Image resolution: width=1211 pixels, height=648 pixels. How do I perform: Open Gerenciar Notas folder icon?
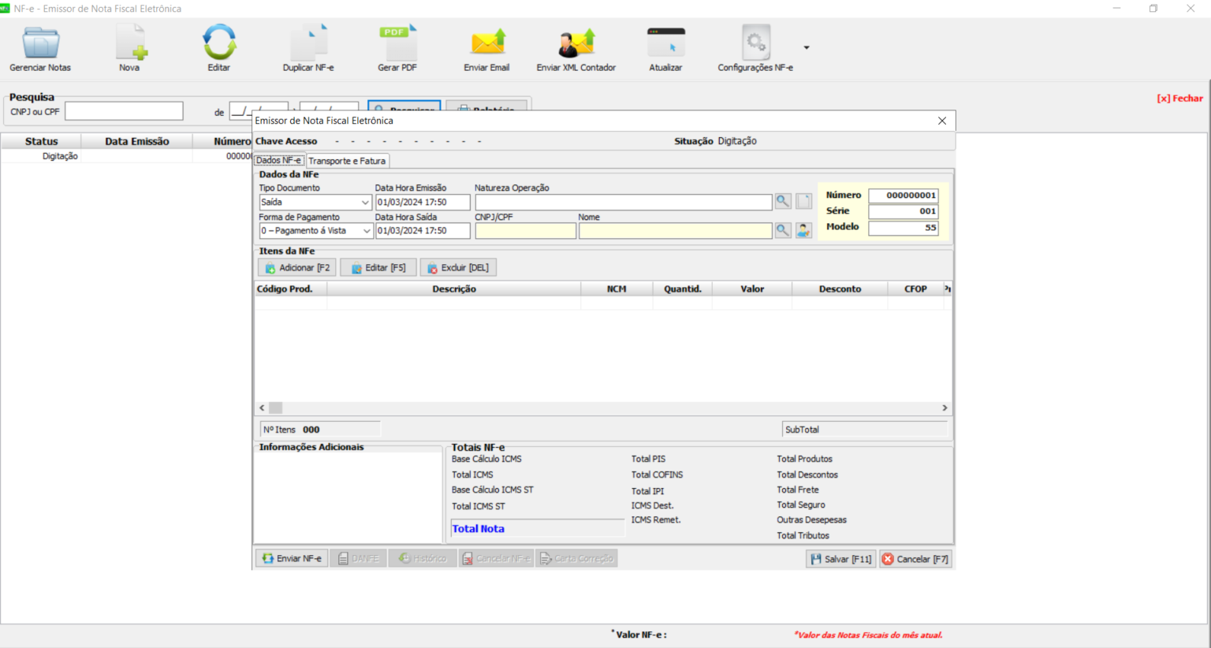point(40,44)
